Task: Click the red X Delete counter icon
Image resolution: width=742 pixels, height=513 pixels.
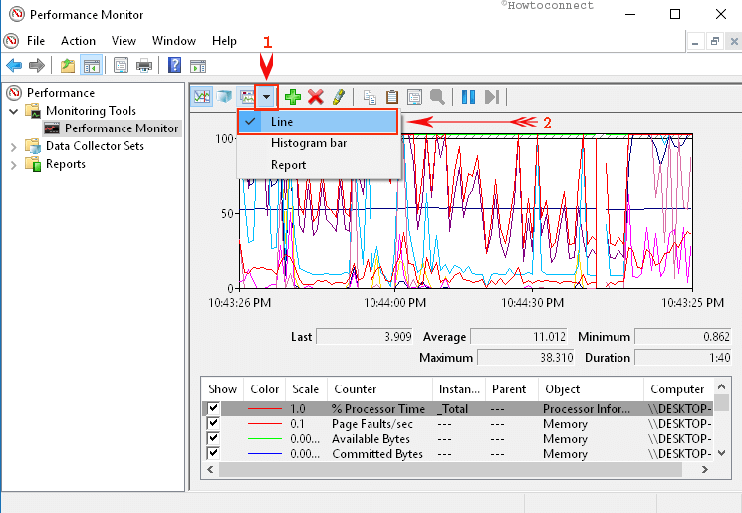Action: pos(315,97)
